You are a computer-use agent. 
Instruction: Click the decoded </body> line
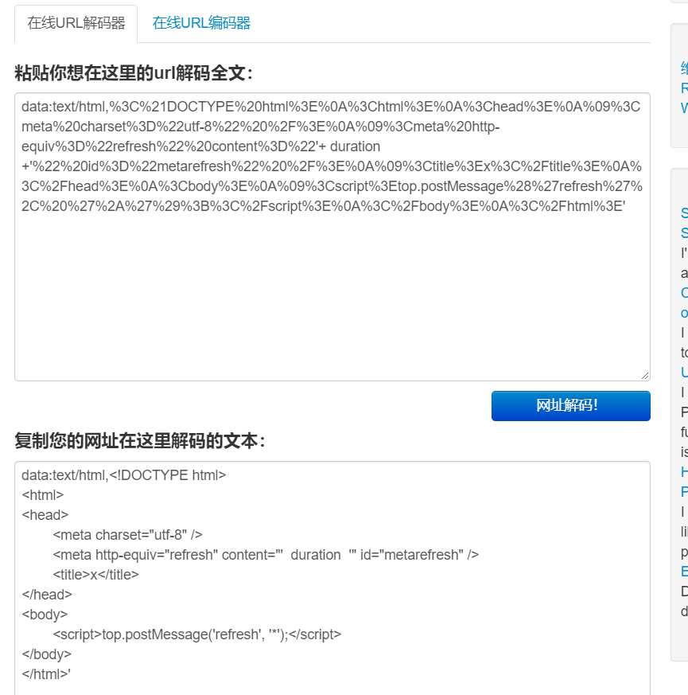tap(46, 654)
